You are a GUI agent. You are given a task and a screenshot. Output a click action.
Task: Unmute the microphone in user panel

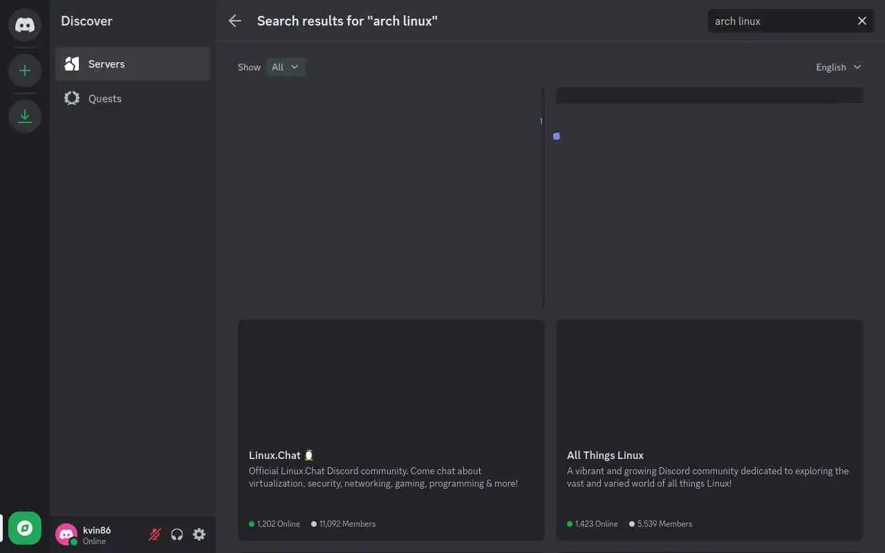155,534
